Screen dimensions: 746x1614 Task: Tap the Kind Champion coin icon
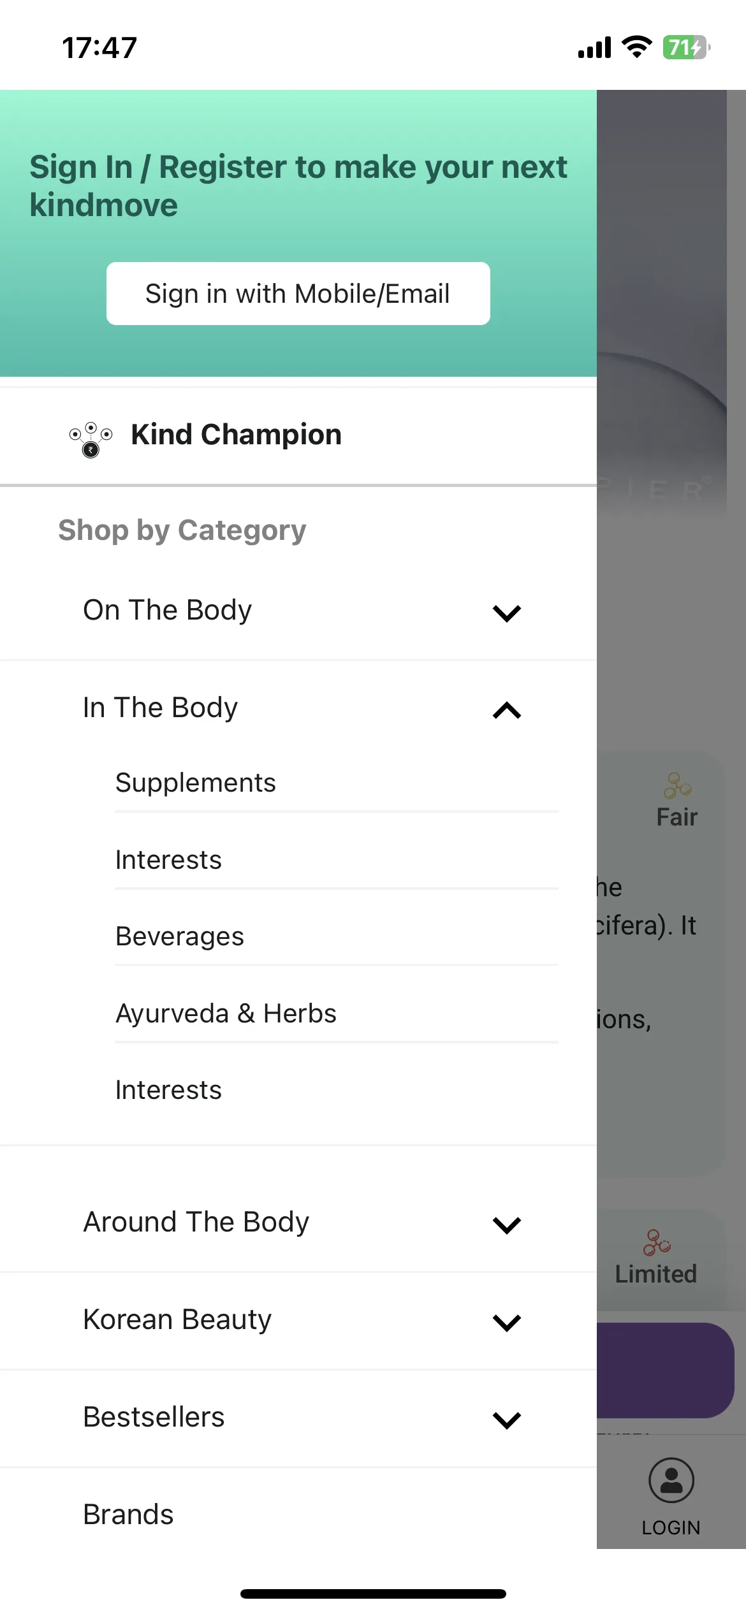[x=91, y=439]
